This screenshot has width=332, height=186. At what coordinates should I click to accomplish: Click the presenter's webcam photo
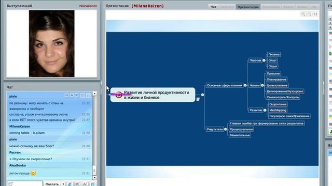point(52,43)
